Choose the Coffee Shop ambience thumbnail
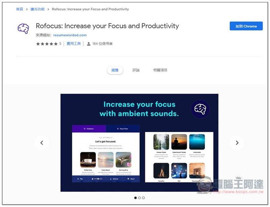 (88, 160)
